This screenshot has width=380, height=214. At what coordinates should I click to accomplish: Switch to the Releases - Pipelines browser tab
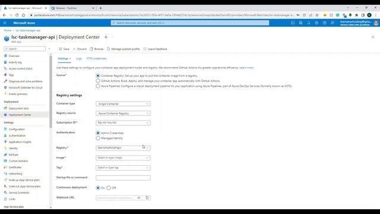click(x=72, y=8)
